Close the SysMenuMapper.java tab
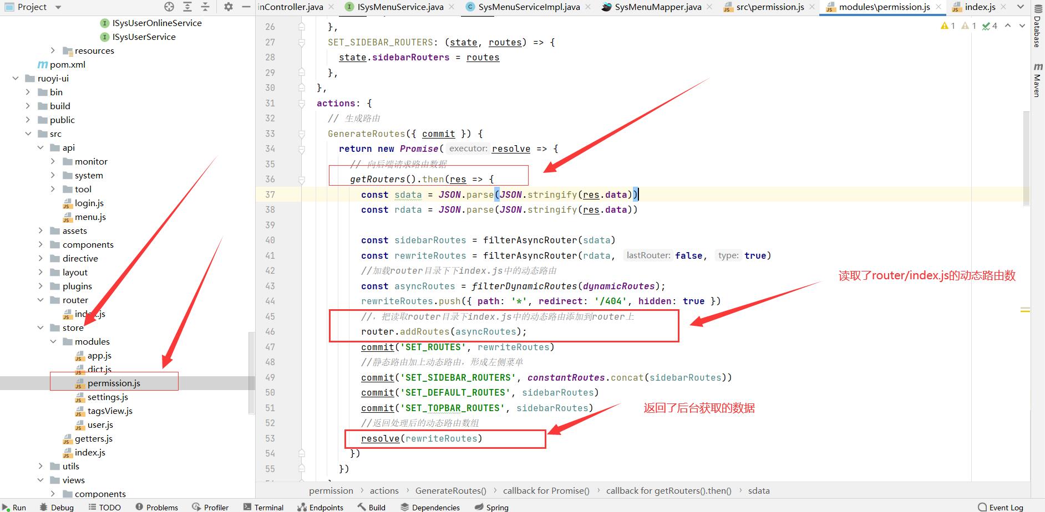This screenshot has width=1045, height=512. click(709, 7)
